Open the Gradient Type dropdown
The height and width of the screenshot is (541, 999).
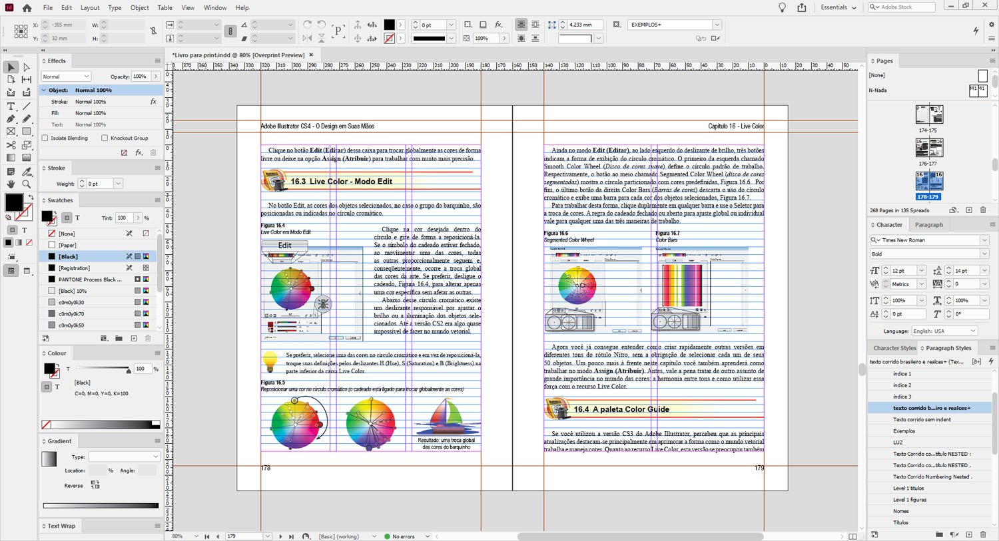coord(125,456)
